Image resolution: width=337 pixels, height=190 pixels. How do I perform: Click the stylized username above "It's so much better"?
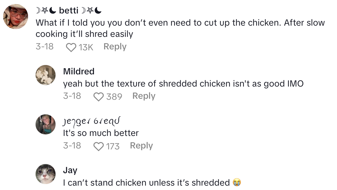(92, 121)
